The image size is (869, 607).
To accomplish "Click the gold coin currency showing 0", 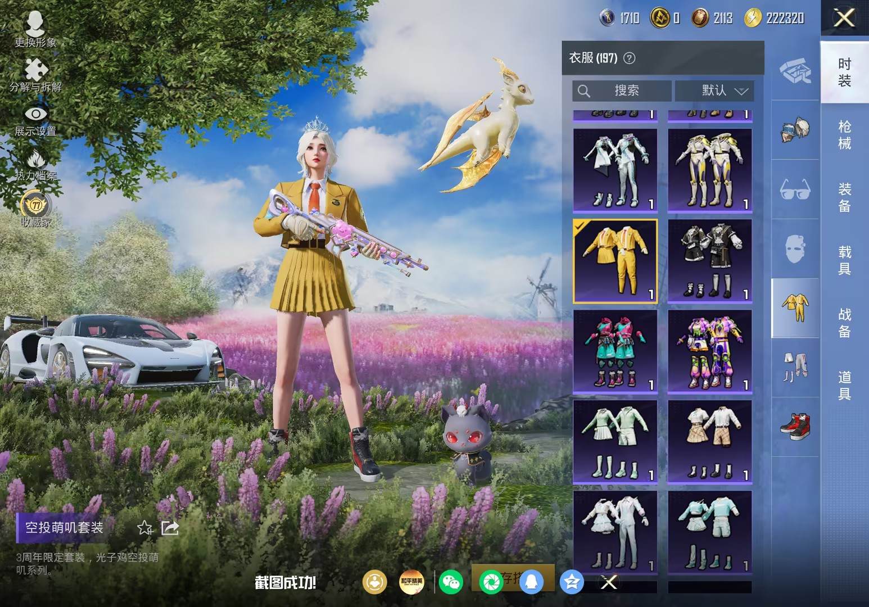I will 659,18.
